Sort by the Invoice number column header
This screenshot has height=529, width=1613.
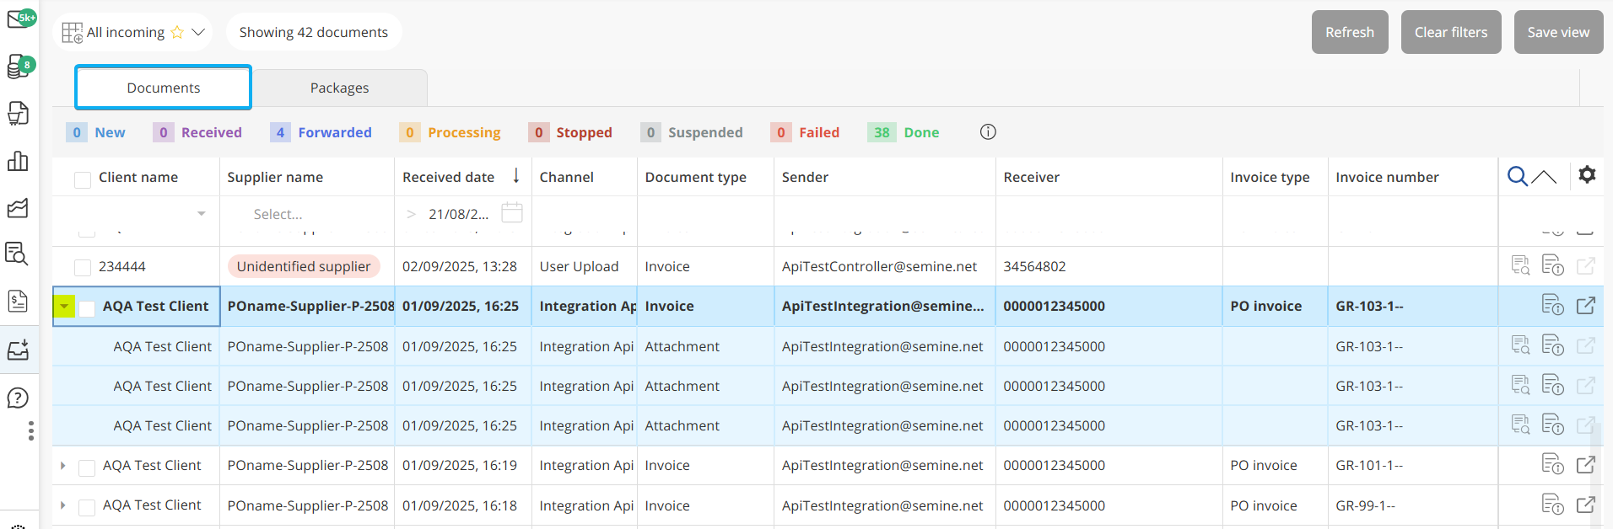1387,177
